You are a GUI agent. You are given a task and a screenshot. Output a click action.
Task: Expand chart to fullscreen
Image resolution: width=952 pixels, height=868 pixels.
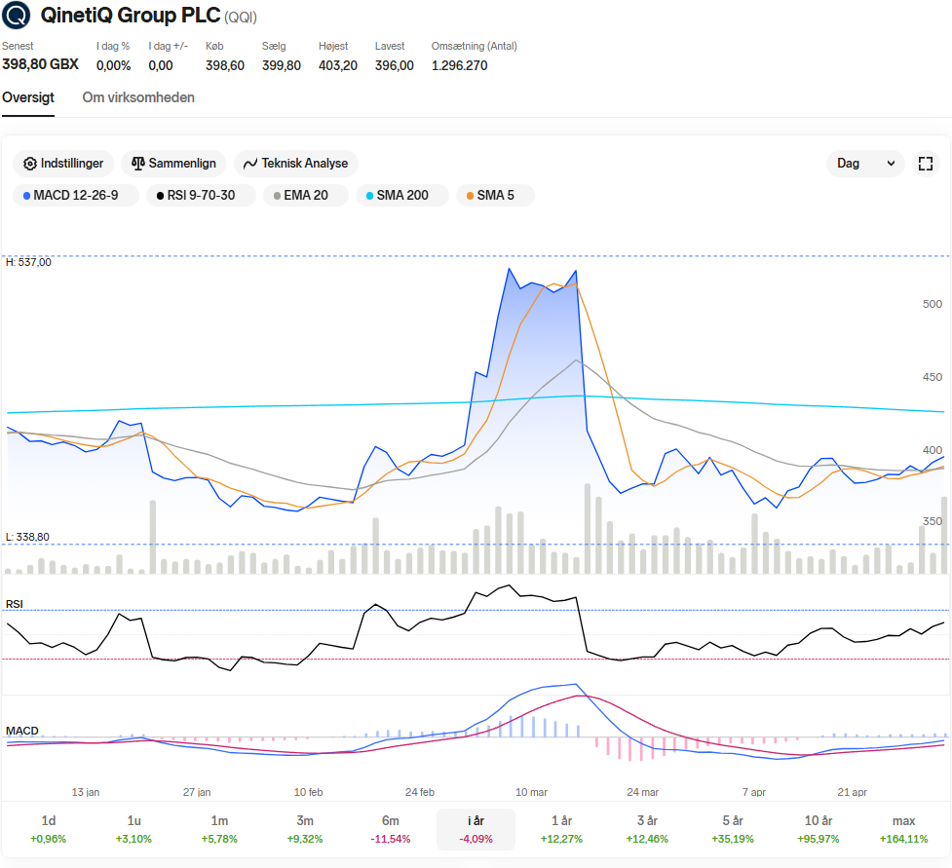(926, 164)
